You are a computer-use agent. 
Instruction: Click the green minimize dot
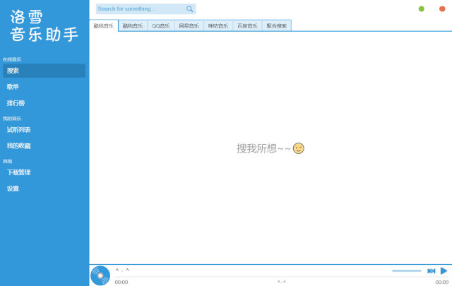(422, 9)
